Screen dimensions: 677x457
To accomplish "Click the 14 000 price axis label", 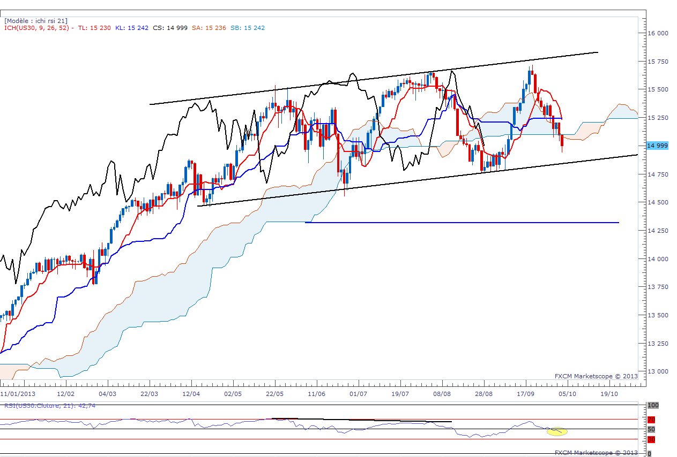I will (x=658, y=259).
